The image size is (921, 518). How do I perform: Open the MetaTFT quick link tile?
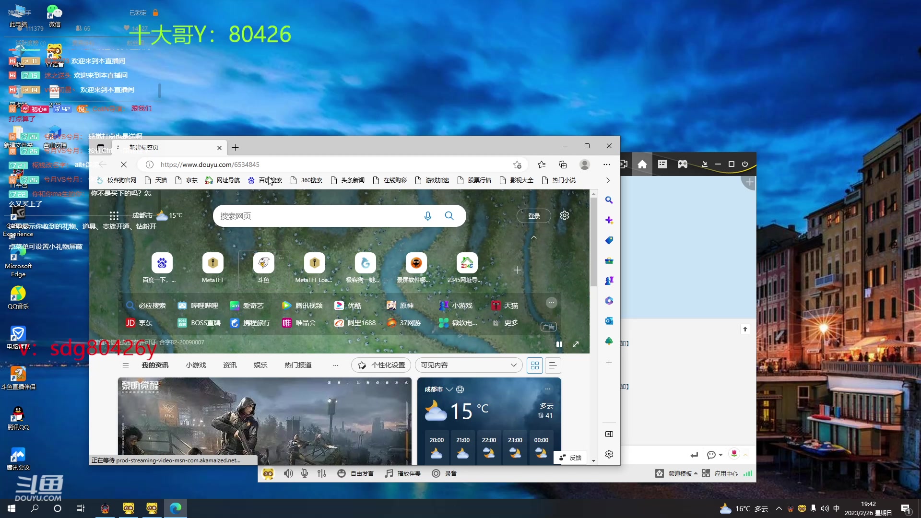(213, 268)
